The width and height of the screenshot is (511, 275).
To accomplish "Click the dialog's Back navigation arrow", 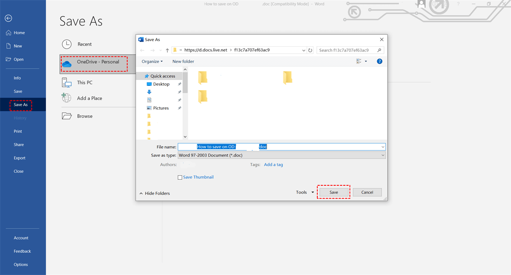I will (x=143, y=50).
